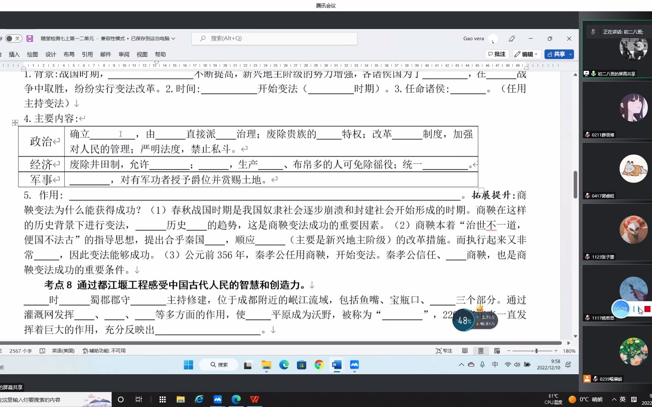The width and height of the screenshot is (652, 407).
Task: Click the table move handle icon
Action: pyautogui.click(x=15, y=123)
